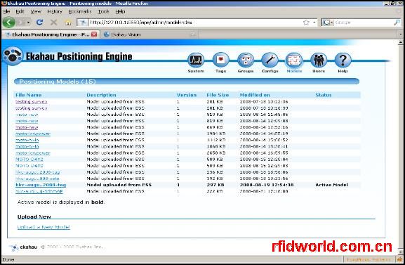
Task: Open the History menu
Action: coord(55,11)
